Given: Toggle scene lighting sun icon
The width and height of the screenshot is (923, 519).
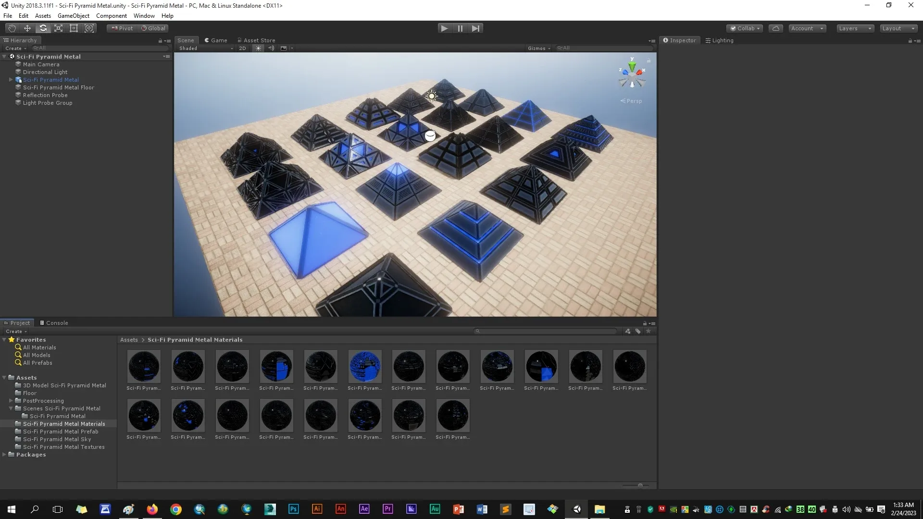Looking at the screenshot, I should (x=258, y=48).
